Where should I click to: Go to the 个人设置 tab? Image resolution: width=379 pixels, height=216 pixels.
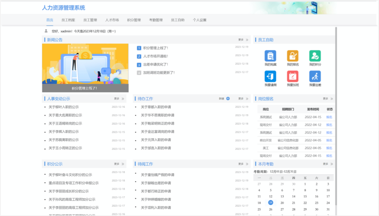click(x=200, y=20)
